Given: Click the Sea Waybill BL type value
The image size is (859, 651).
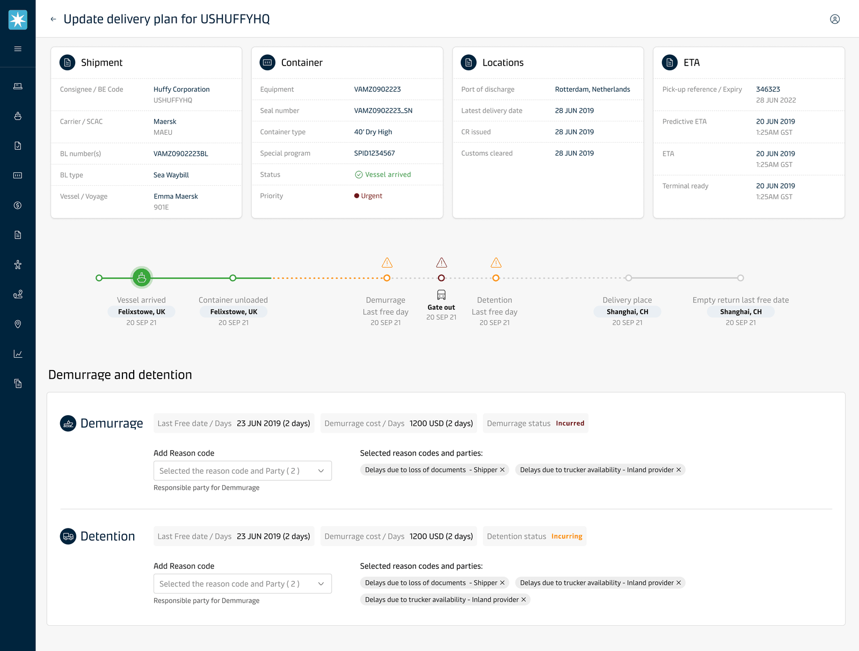Looking at the screenshot, I should pos(171,175).
